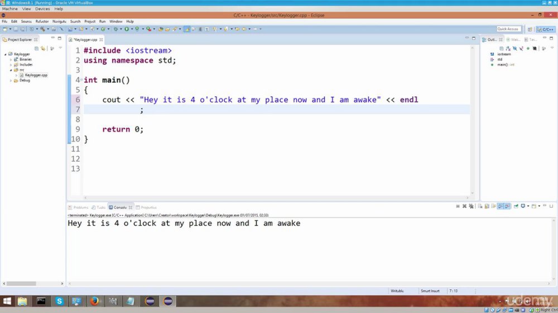The image size is (558, 313).
Task: Expand the Binaries folder arrow
Action: point(11,60)
